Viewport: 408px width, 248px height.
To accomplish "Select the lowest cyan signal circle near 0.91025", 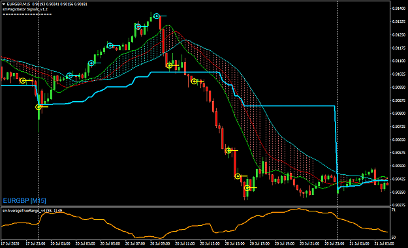I will coord(69,76).
